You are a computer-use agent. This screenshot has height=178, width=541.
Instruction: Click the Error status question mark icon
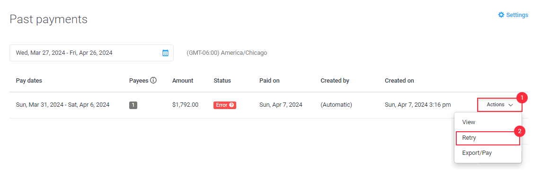231,105
